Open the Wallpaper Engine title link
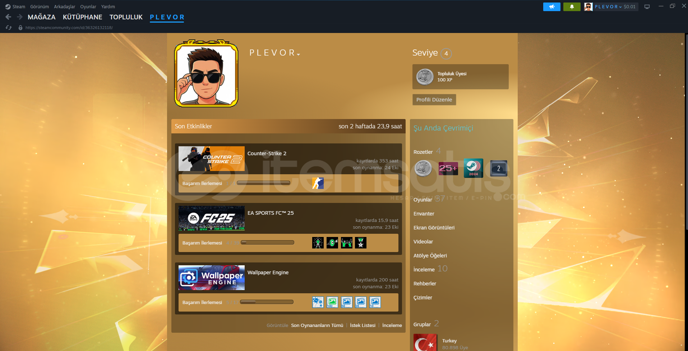 (x=268, y=272)
